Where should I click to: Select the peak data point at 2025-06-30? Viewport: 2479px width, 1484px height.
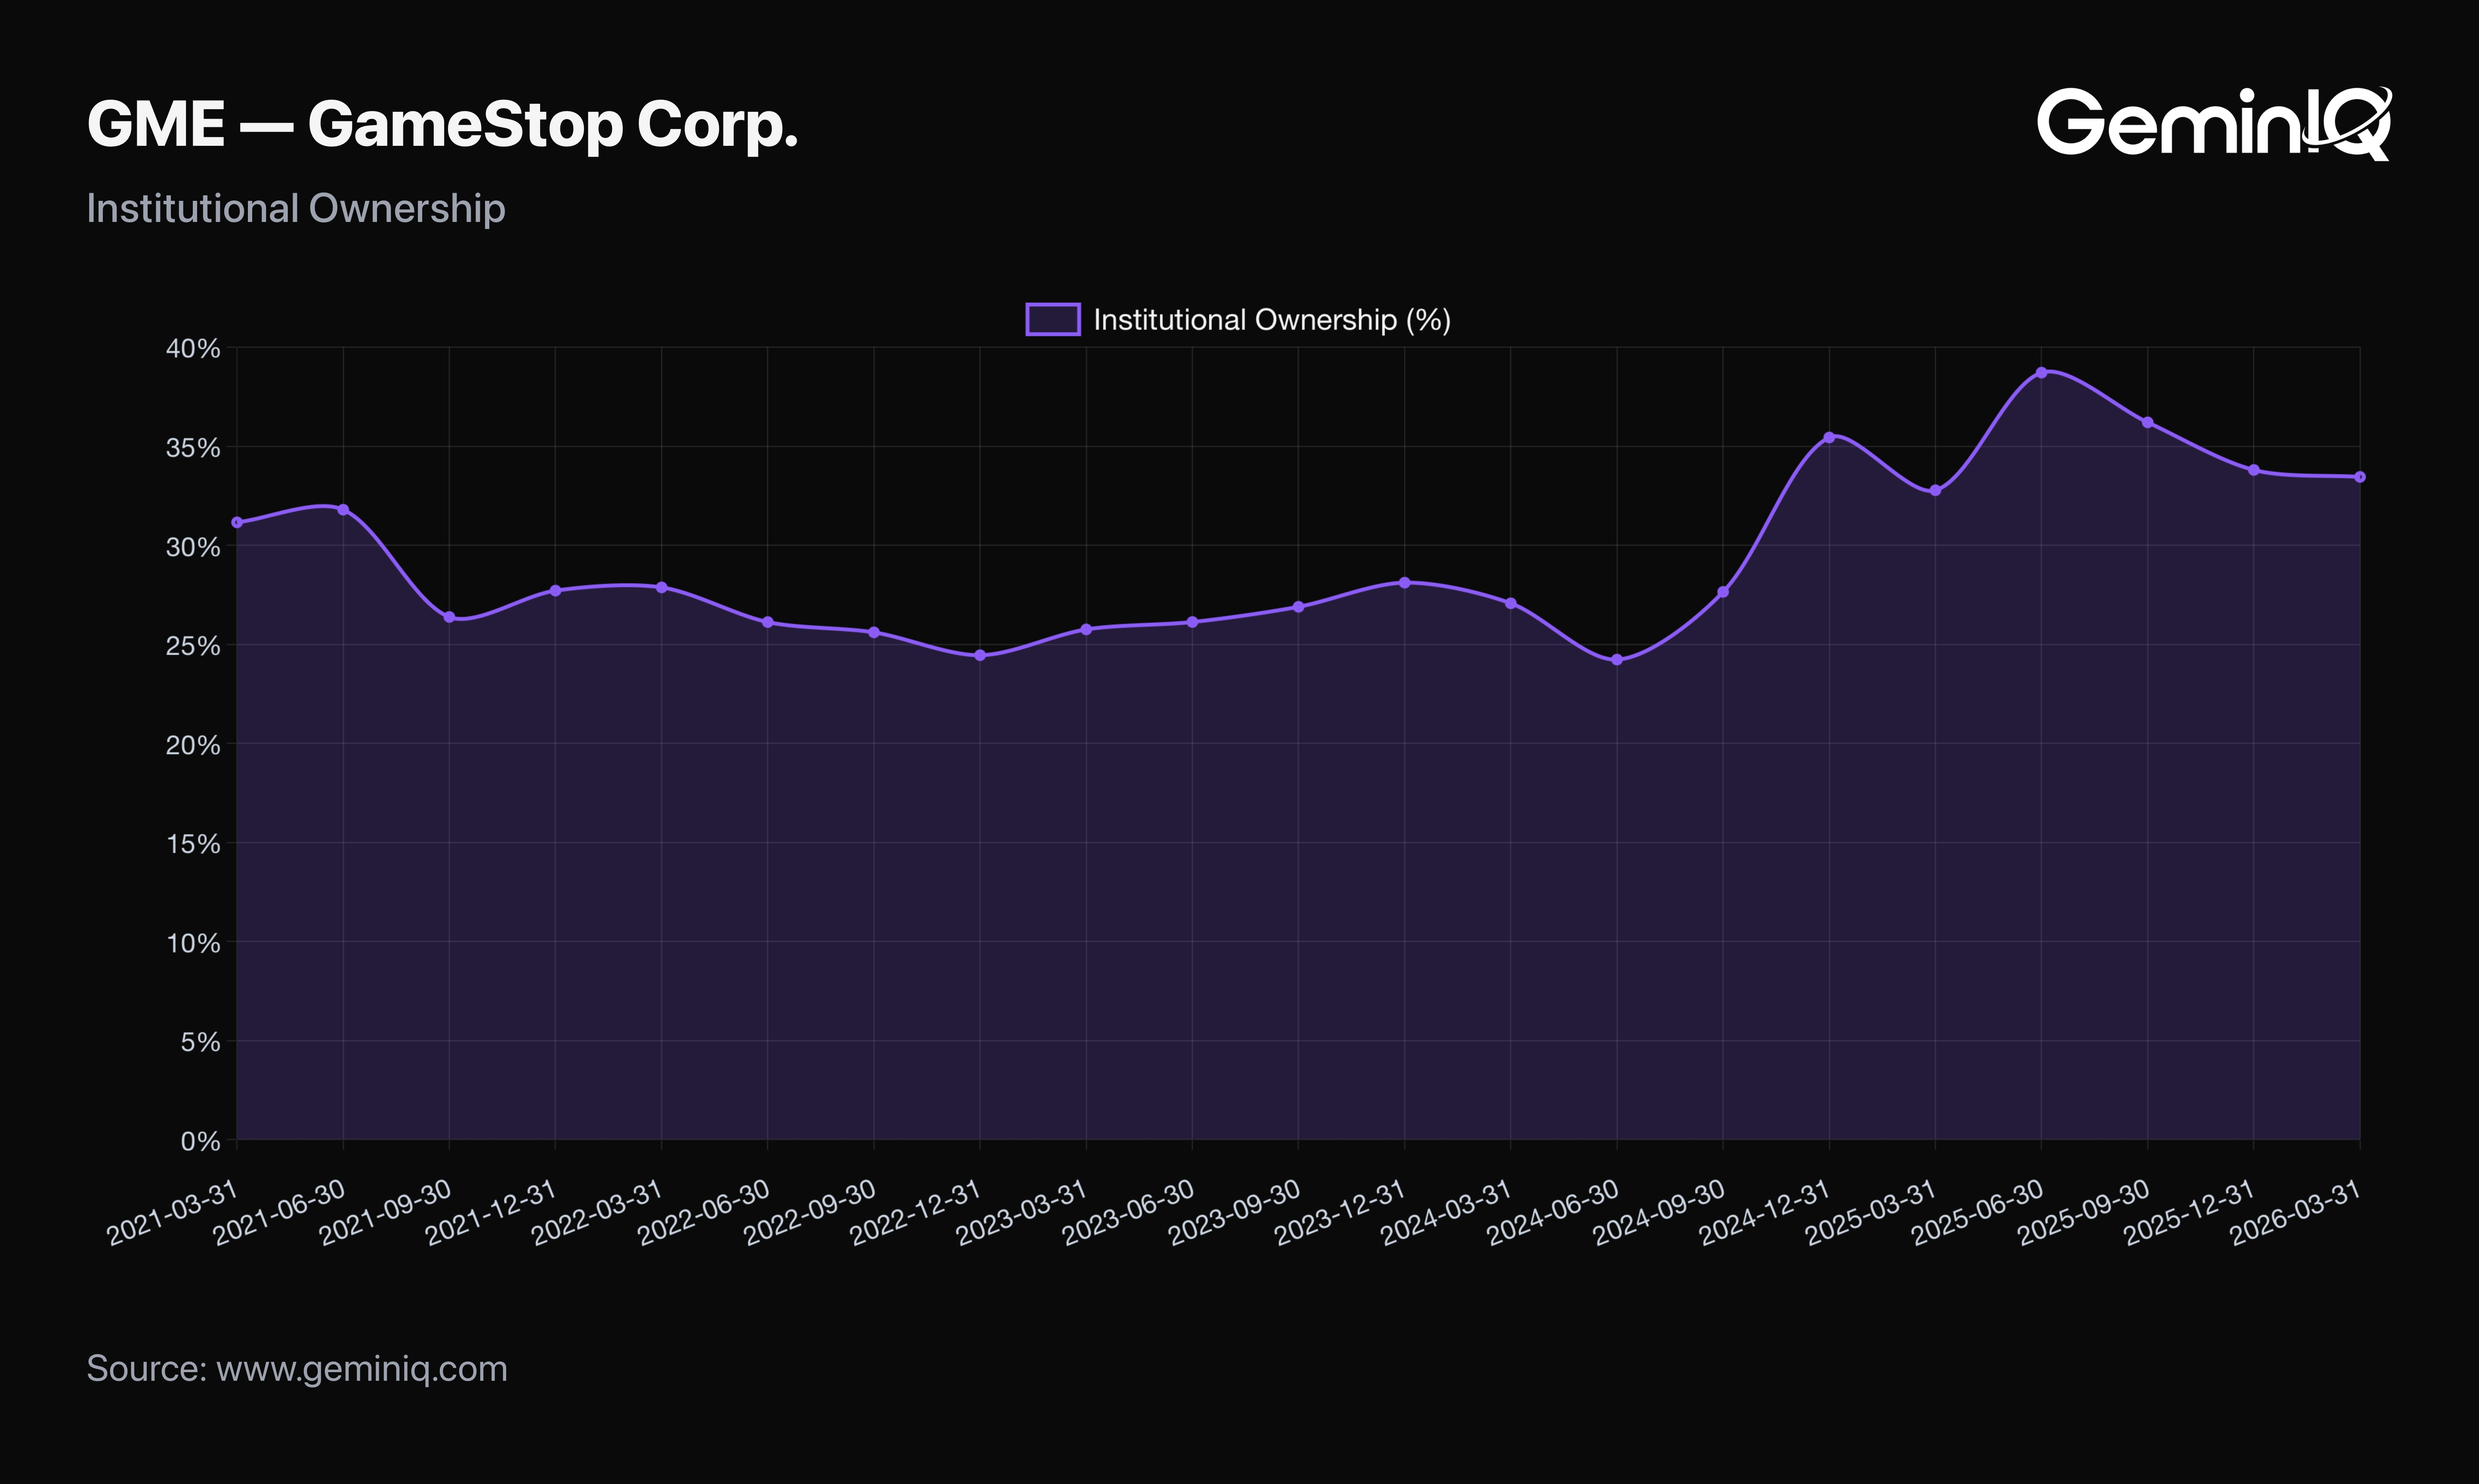click(x=2041, y=372)
